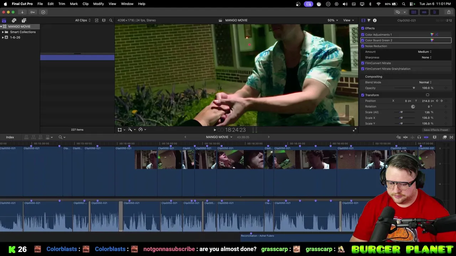Disable FilmConvert Nitrate Grain/Halation effect

[x=363, y=69]
